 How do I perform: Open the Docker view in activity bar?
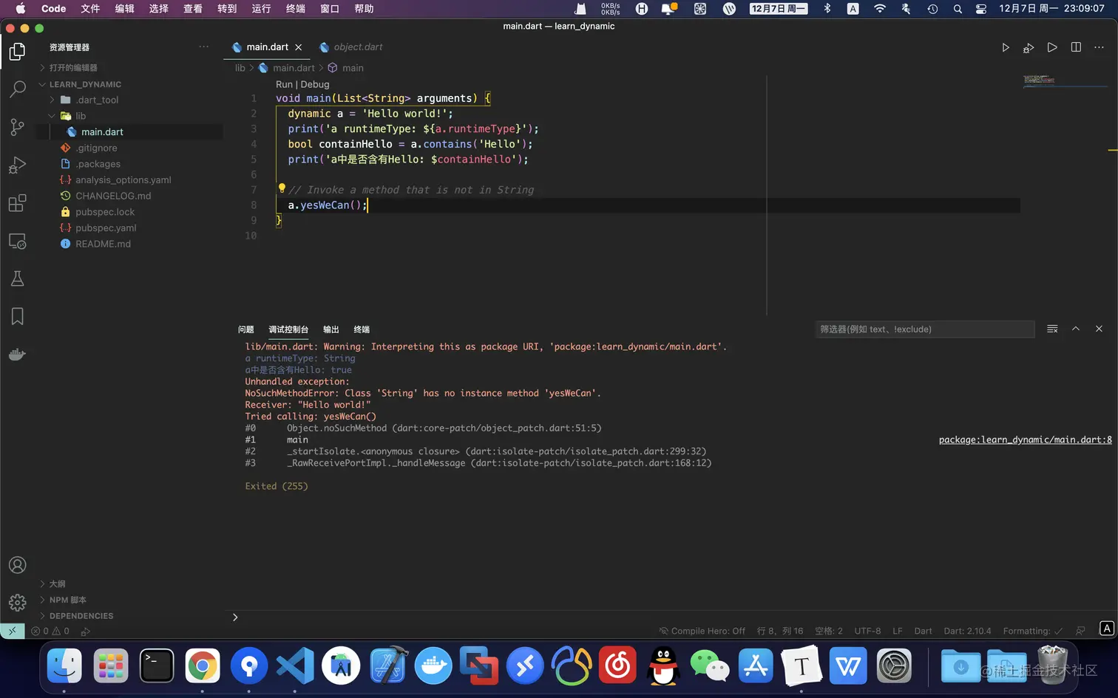coord(17,355)
